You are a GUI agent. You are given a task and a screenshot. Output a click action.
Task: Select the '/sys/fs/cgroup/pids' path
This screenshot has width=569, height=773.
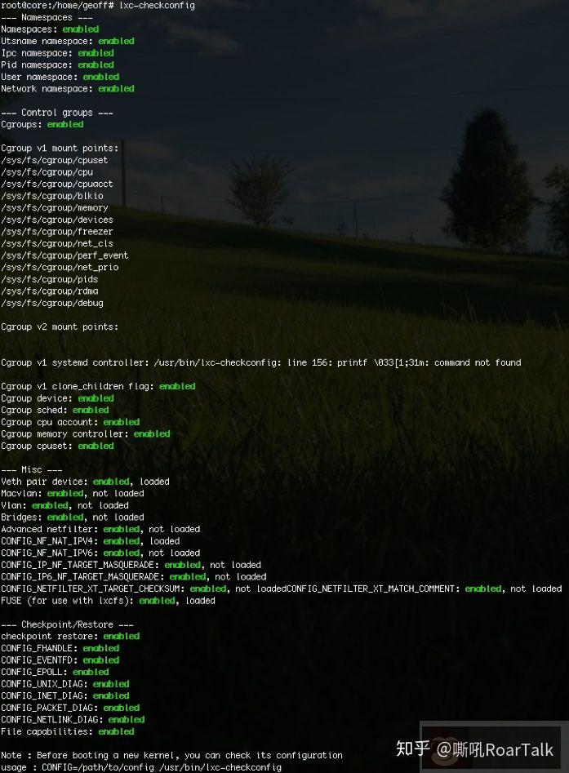coord(49,279)
